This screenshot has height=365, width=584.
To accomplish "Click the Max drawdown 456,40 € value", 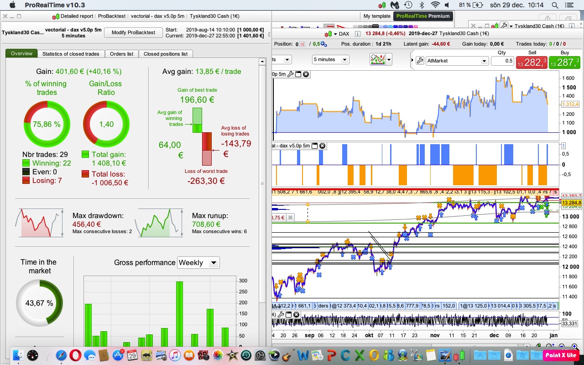I will coord(87,224).
